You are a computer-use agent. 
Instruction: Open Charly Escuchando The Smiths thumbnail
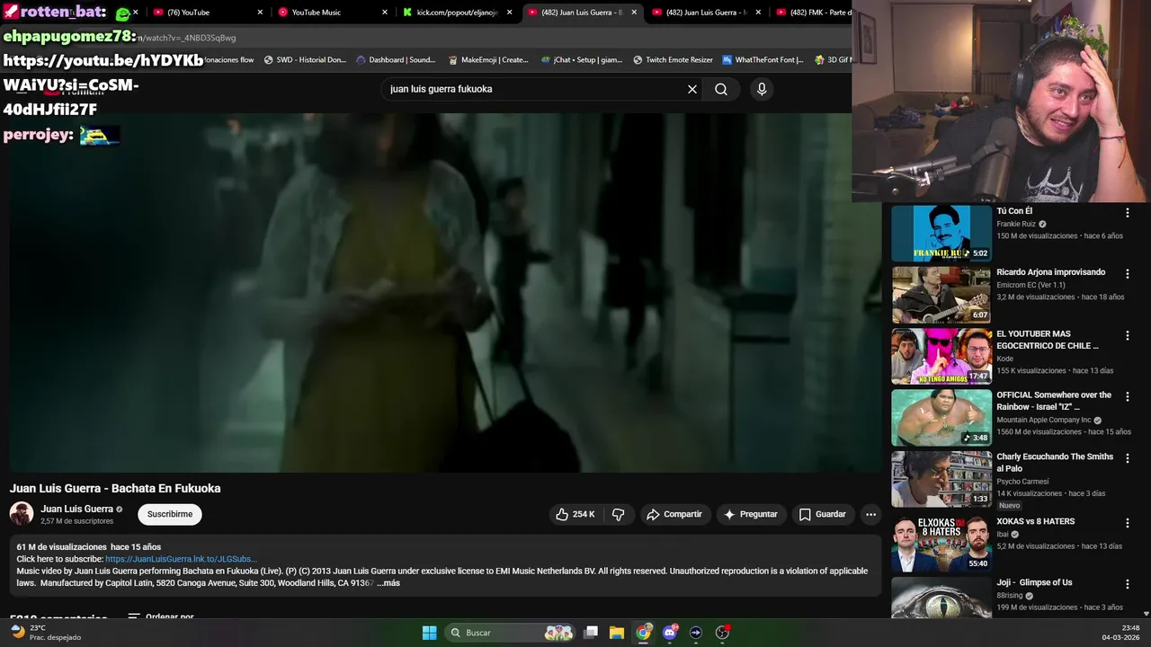941,479
